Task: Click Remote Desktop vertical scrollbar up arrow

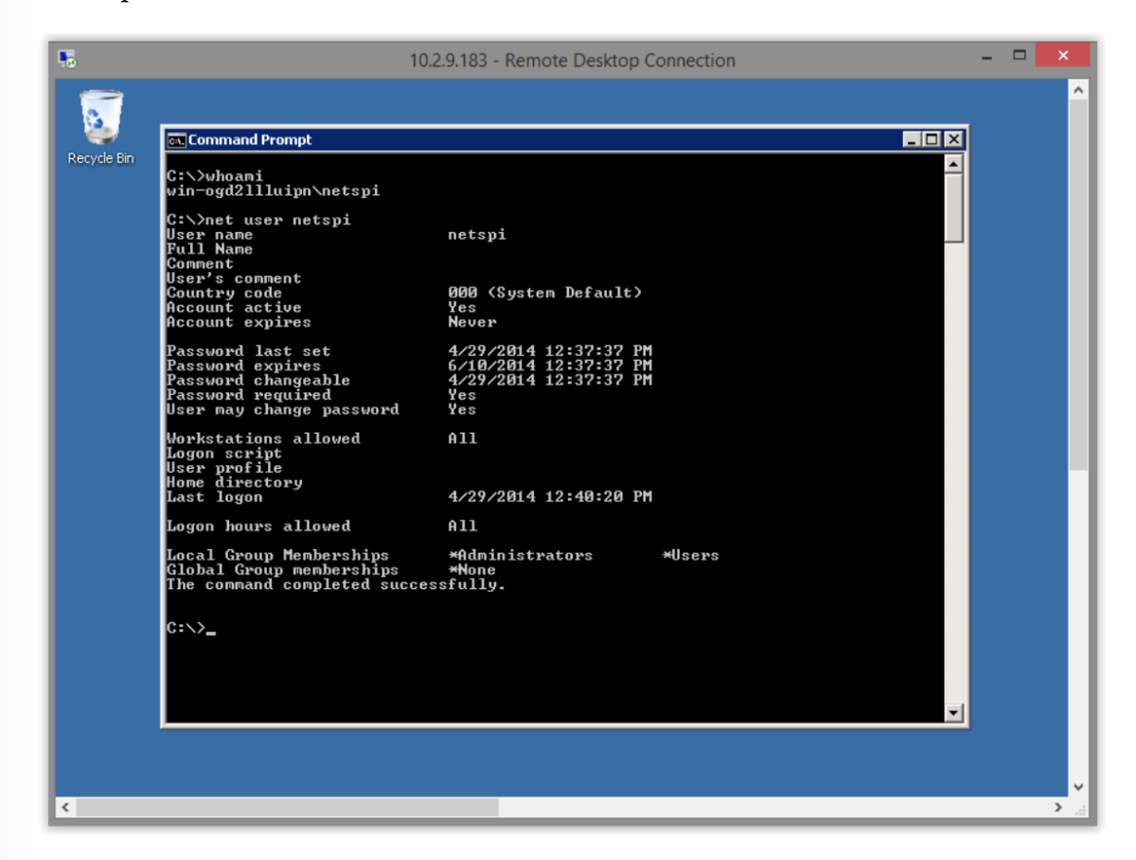Action: point(1078,89)
